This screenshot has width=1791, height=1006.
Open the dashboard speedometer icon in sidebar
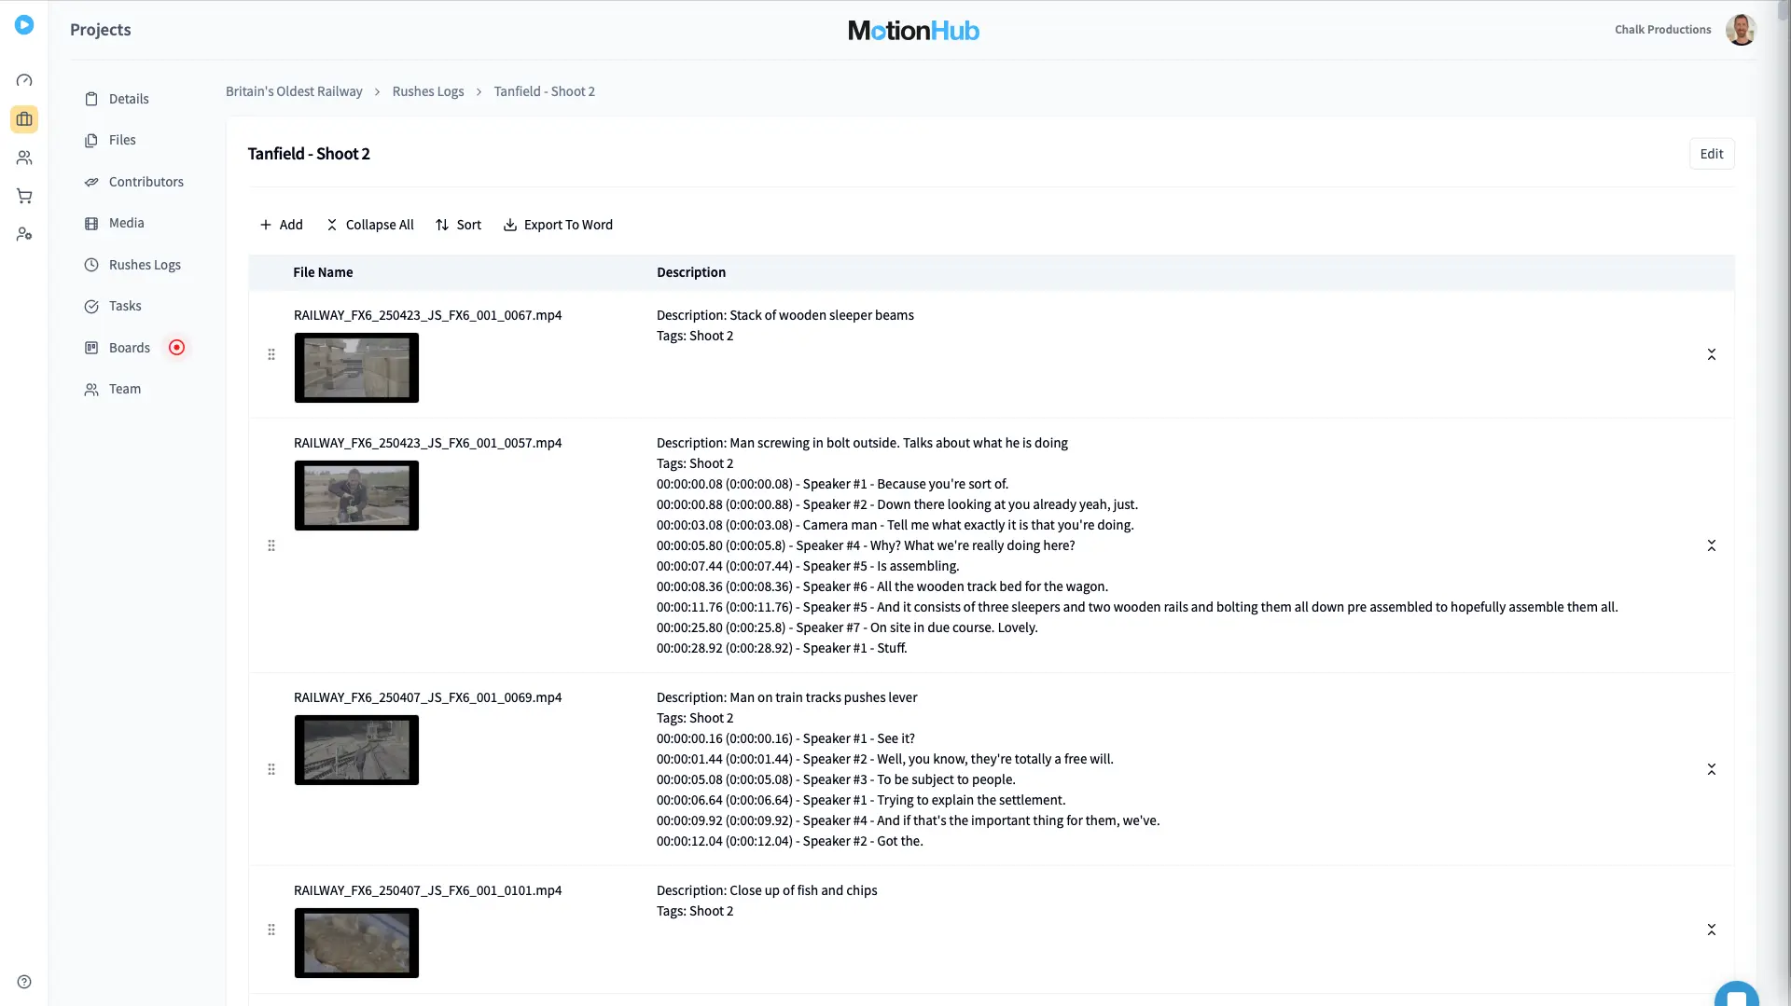coord(24,80)
